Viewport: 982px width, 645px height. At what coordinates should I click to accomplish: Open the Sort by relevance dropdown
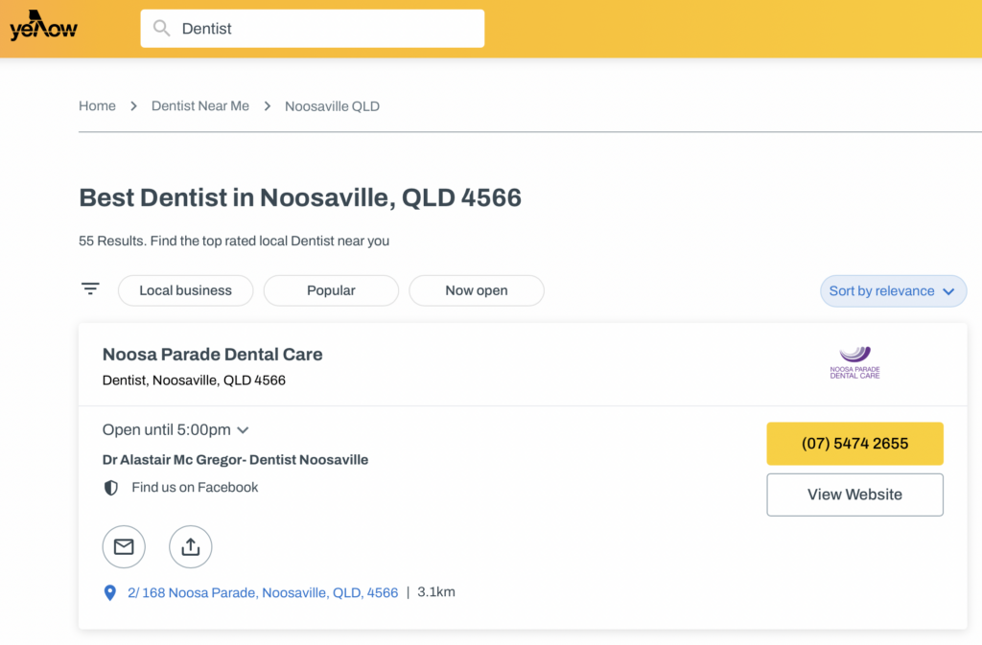pos(893,291)
